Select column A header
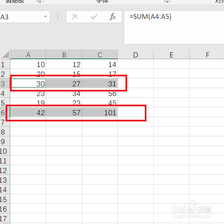224x224 pixels. [x=28, y=54]
